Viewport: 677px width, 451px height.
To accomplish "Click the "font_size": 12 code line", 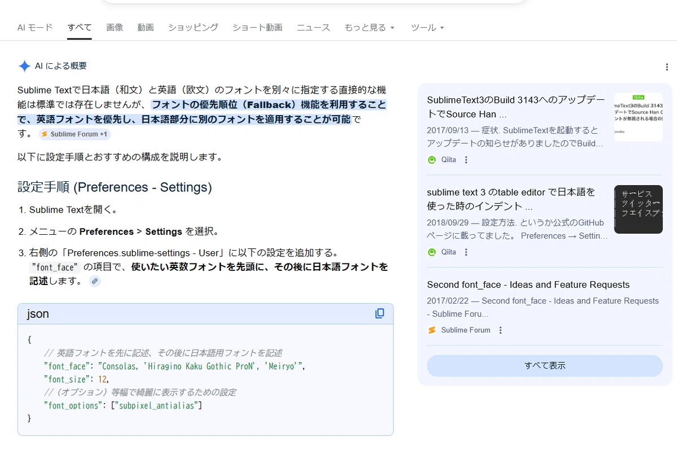I will click(x=76, y=379).
